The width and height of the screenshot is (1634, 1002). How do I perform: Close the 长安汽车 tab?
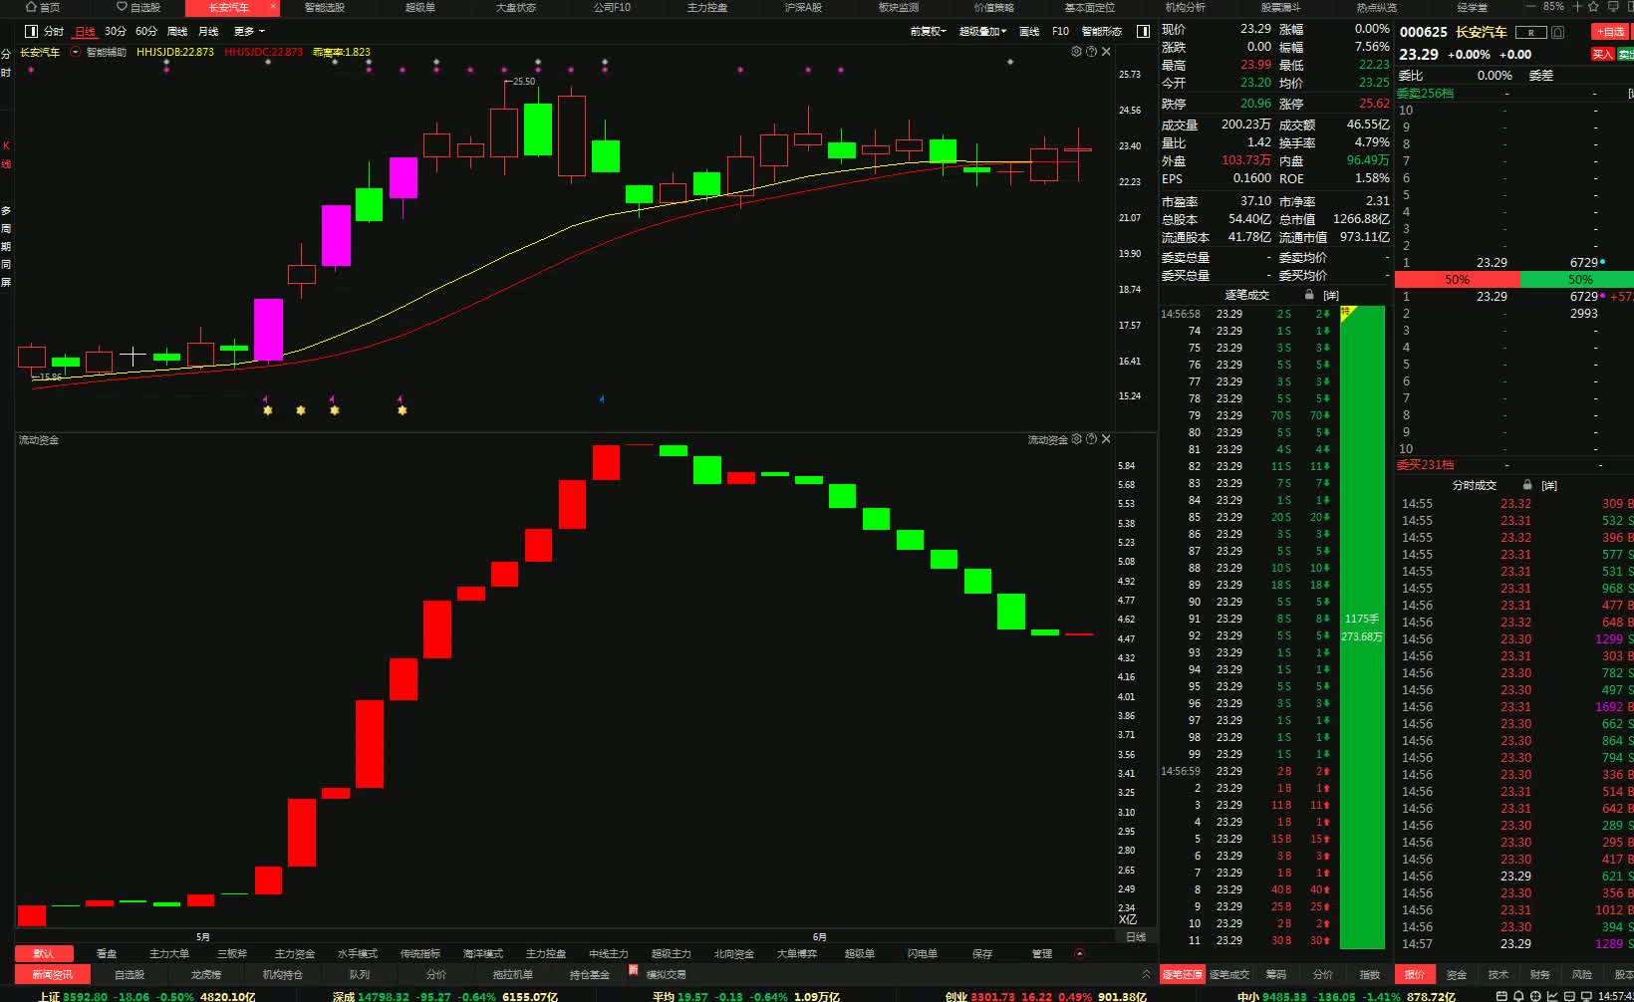(x=272, y=7)
